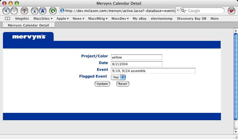Click the ladybug bug-report button
The image size is (238, 139).
pyautogui.click(x=232, y=11)
